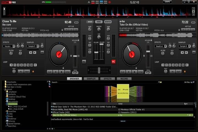
Task: Toggle left deck smart loop lock
Action: [x=33, y=71]
